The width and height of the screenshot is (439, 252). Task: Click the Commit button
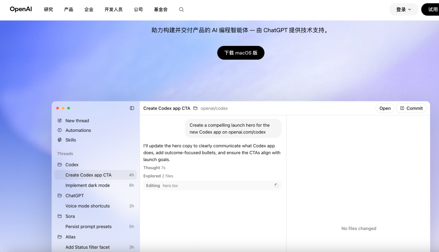coord(411,108)
